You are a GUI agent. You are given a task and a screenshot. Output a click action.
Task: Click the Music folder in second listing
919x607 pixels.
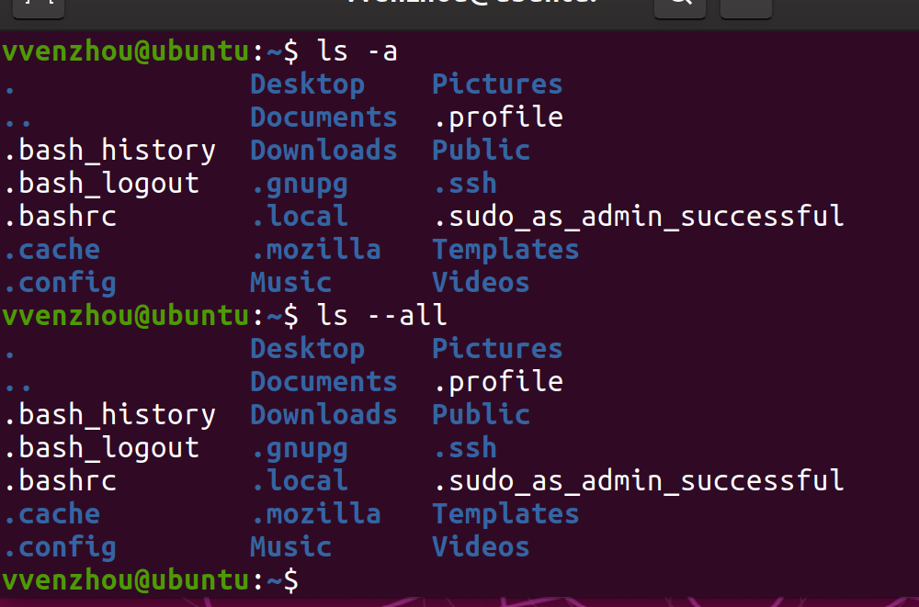pos(290,547)
